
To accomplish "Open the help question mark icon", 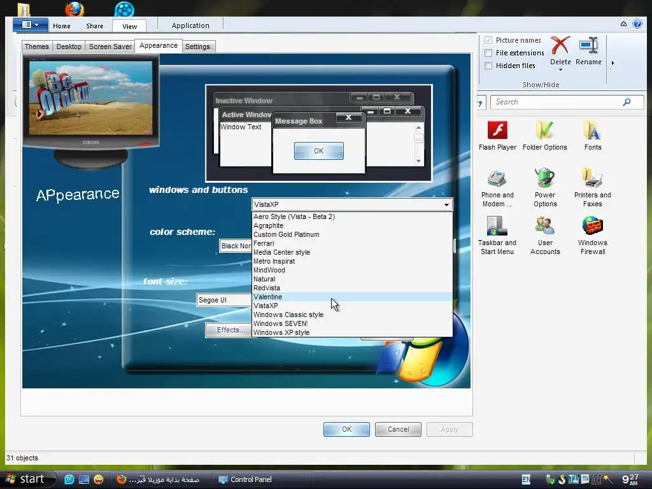I will tap(637, 24).
